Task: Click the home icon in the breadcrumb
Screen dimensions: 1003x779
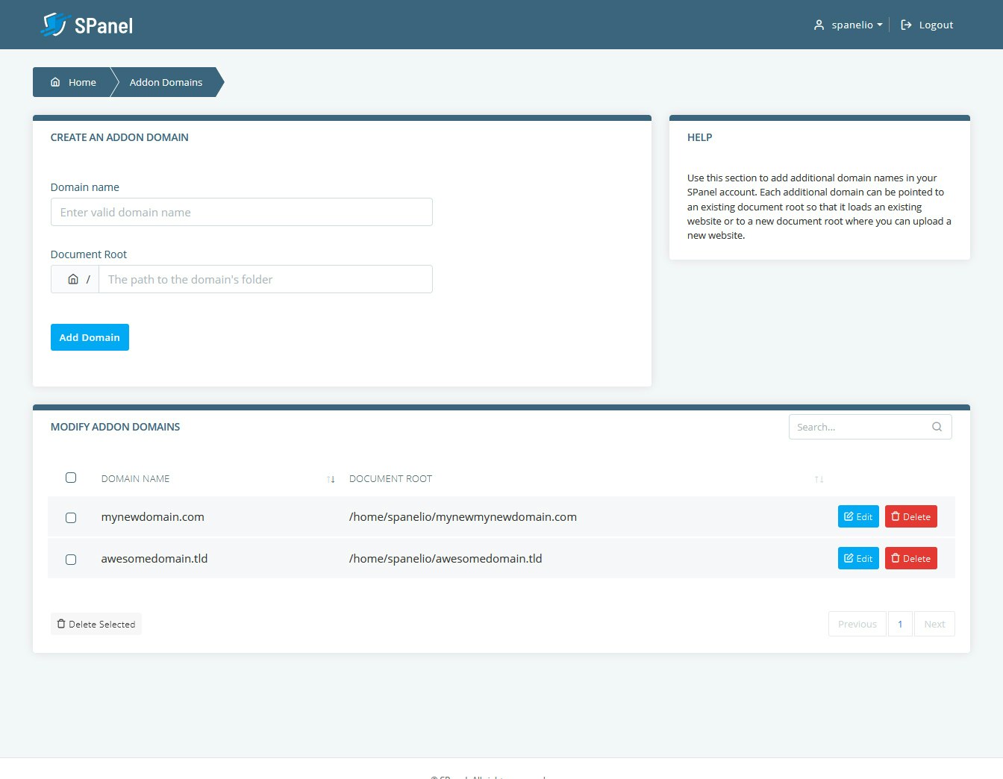Action: 55,82
